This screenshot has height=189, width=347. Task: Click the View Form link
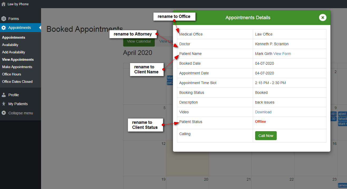pyautogui.click(x=282, y=54)
